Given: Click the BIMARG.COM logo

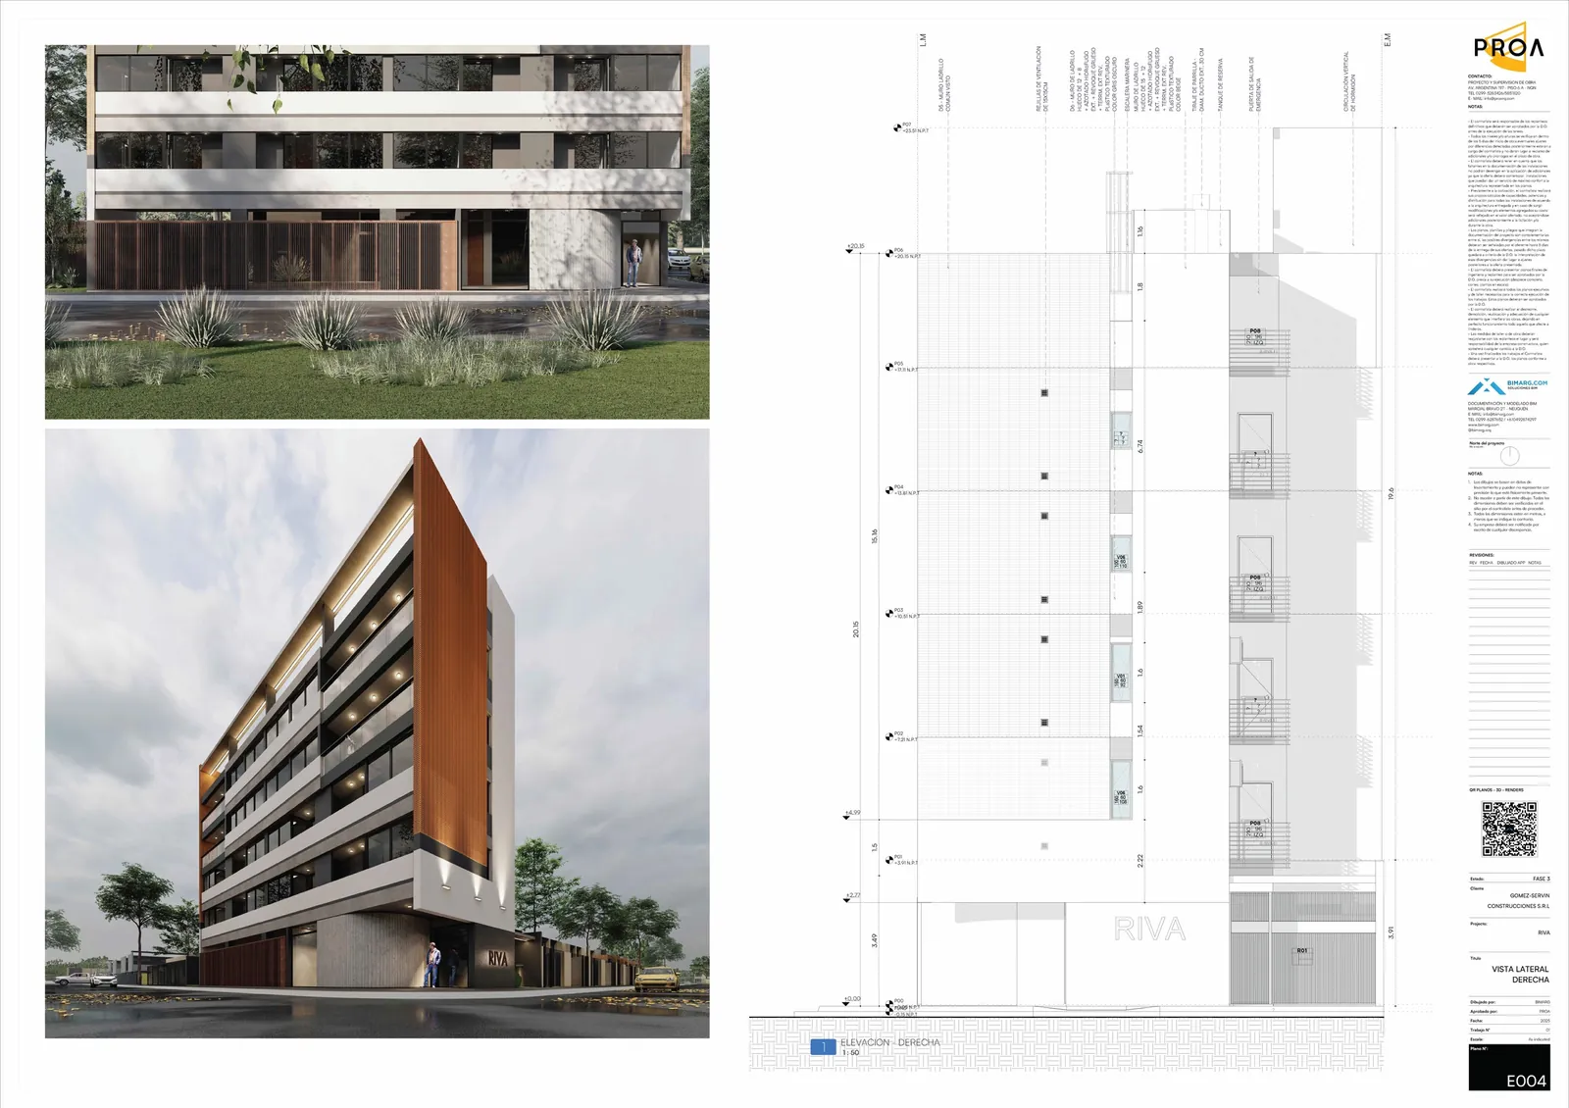Looking at the screenshot, I should (1509, 387).
